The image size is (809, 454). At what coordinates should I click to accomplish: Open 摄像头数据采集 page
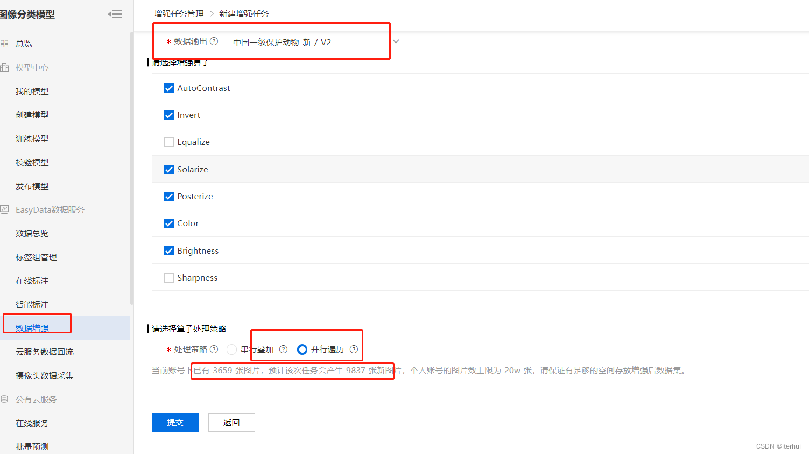(x=45, y=375)
